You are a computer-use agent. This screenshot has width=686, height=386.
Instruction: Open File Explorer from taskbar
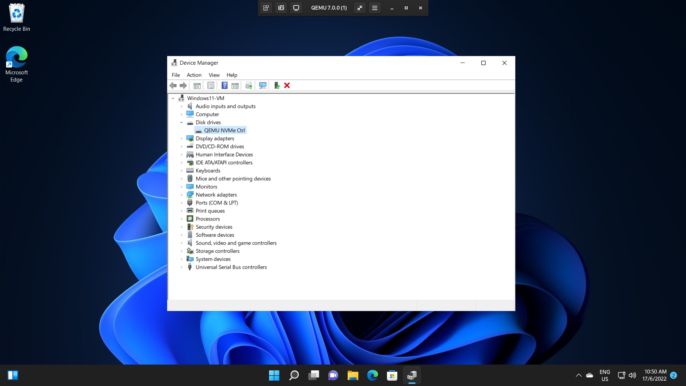point(353,375)
